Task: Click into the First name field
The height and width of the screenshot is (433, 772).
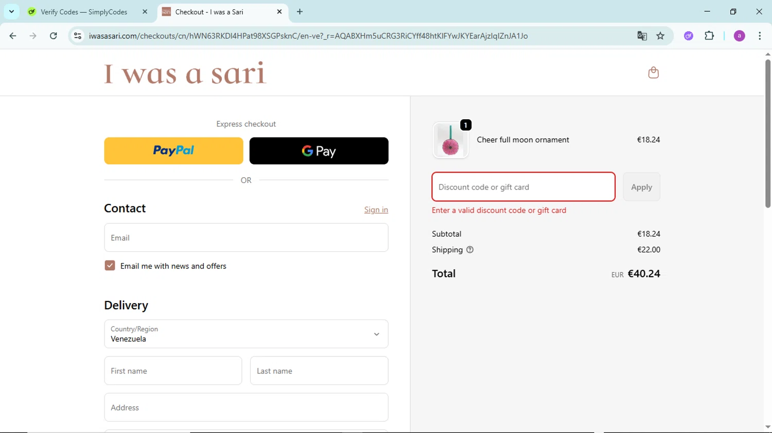Action: [173, 370]
